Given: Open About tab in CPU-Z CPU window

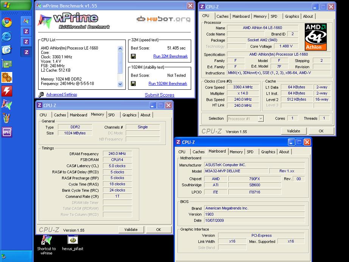Looking at the screenshot, I should click(308, 16).
